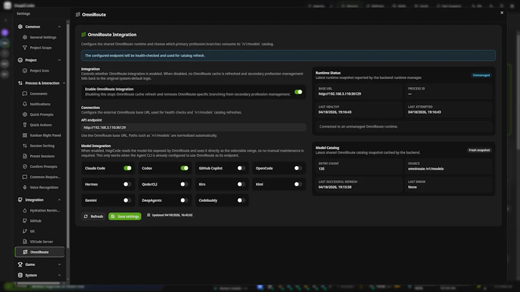520x292 pixels.
Task: Disable the Codex model toggle
Action: 185,168
